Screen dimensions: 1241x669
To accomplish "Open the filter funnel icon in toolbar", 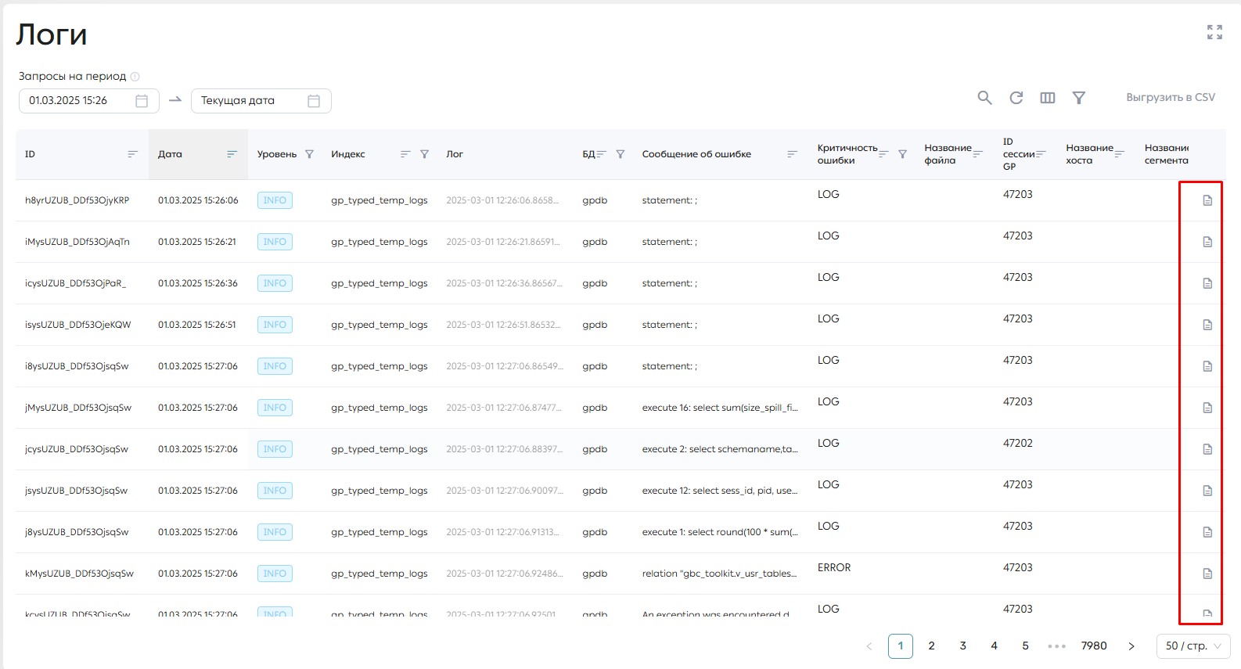I will [x=1079, y=98].
